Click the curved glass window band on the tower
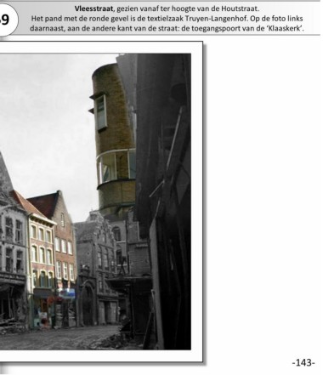Screen dimensions: 323x375 point(116,167)
